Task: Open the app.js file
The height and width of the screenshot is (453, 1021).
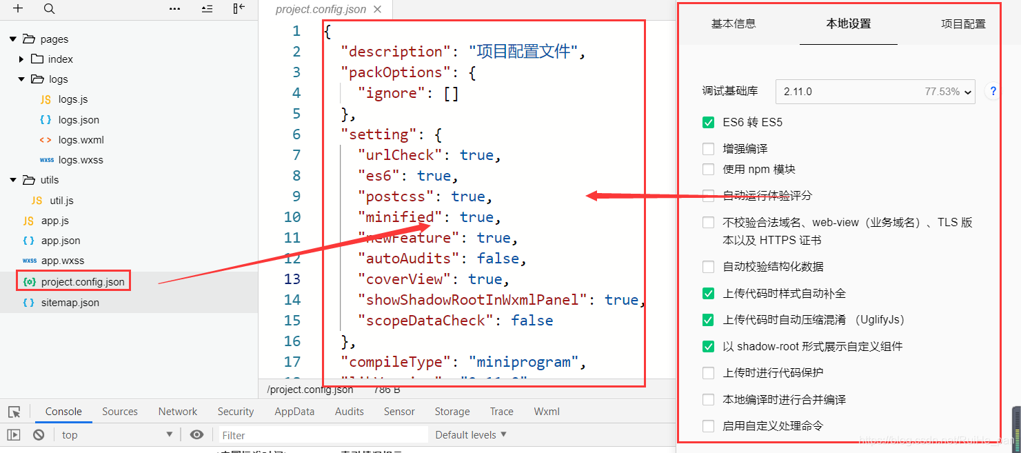Action: [55, 221]
